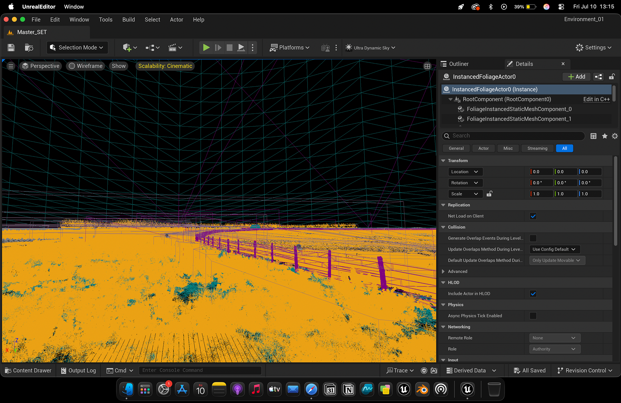621x403 pixels.
Task: Click the Add component button
Action: [577, 77]
